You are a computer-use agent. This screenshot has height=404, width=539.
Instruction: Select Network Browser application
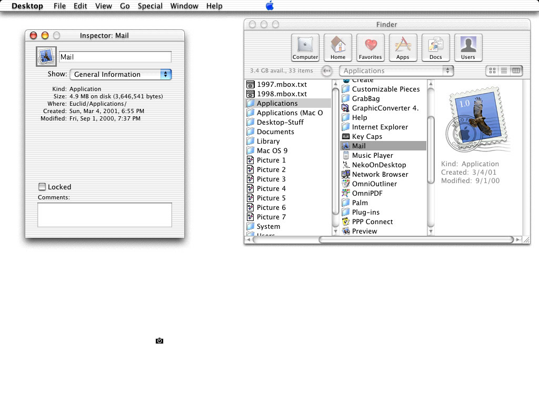point(383,175)
